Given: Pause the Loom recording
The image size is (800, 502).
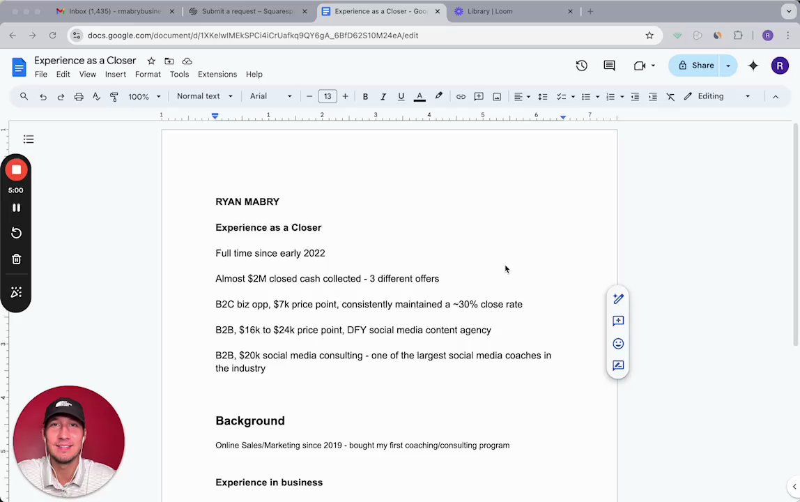Looking at the screenshot, I should click(16, 208).
